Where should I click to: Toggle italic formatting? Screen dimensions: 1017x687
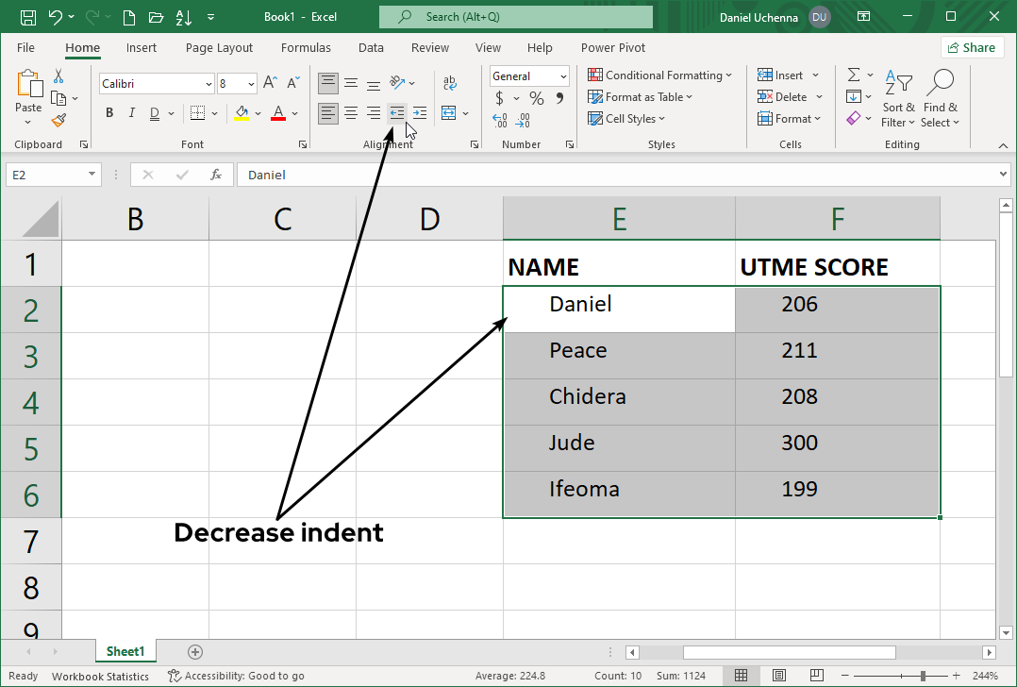coord(131,112)
